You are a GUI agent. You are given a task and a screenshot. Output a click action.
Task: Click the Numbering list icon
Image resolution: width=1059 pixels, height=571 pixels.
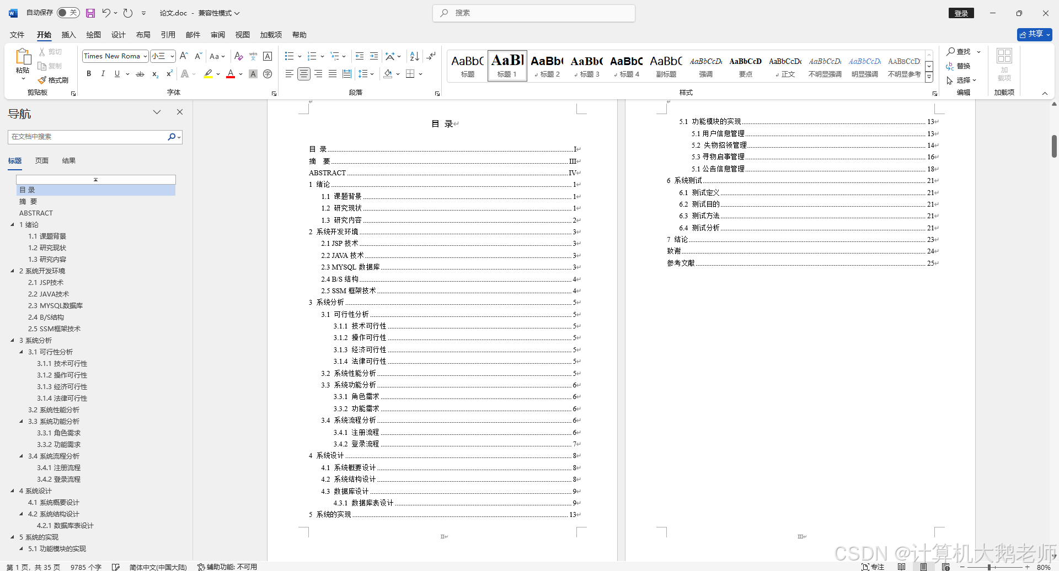point(312,56)
